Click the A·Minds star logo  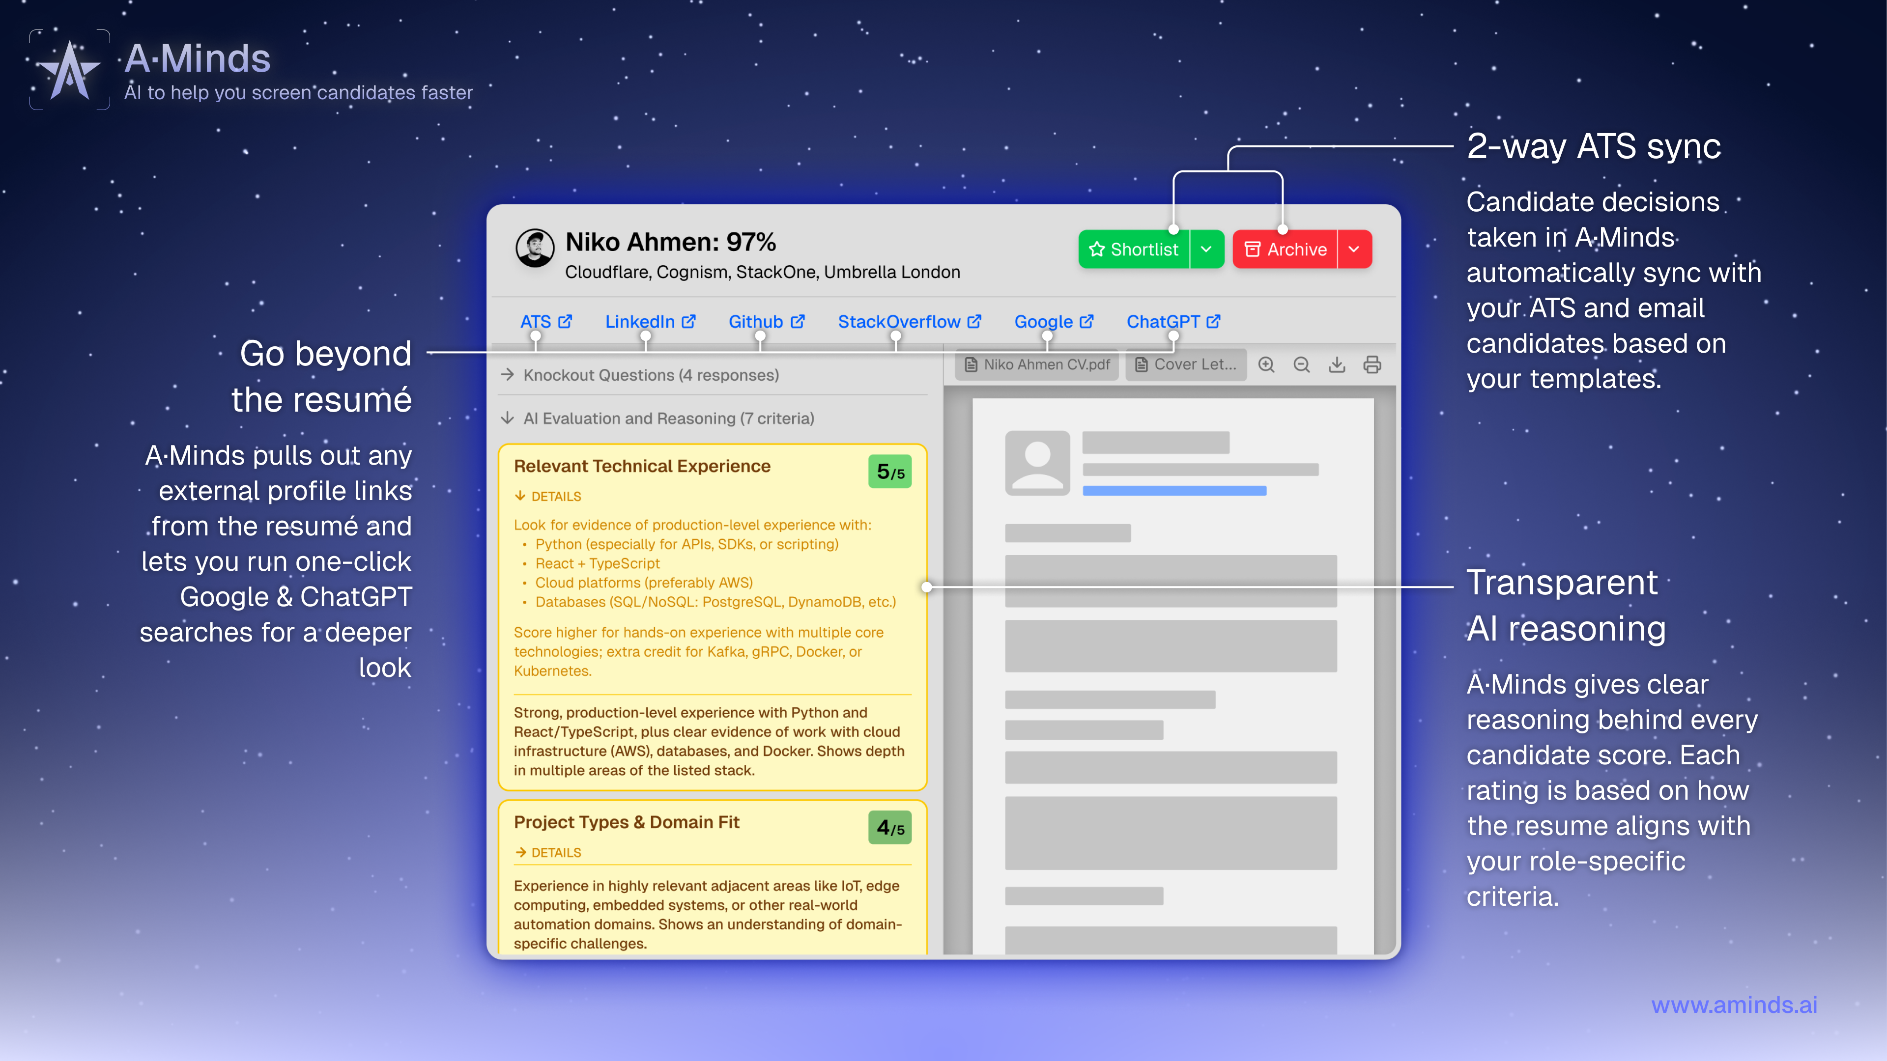coord(70,70)
